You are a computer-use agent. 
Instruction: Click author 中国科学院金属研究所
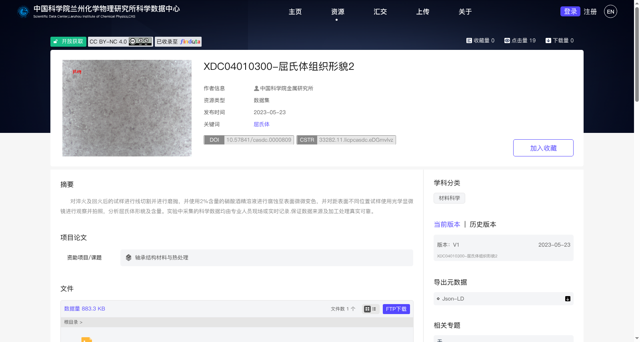point(286,88)
